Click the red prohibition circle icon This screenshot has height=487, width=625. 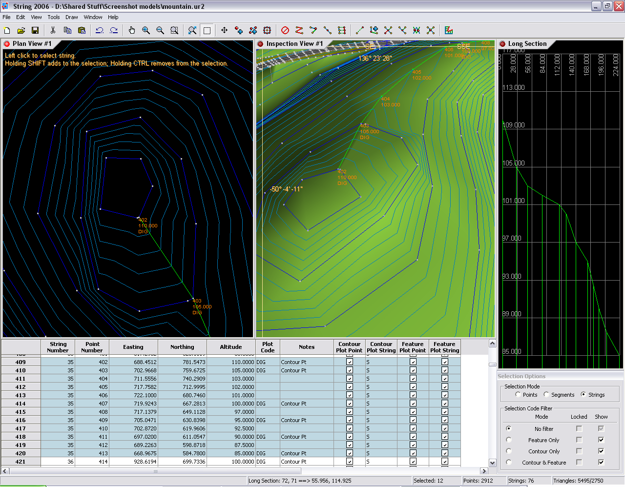click(x=285, y=30)
